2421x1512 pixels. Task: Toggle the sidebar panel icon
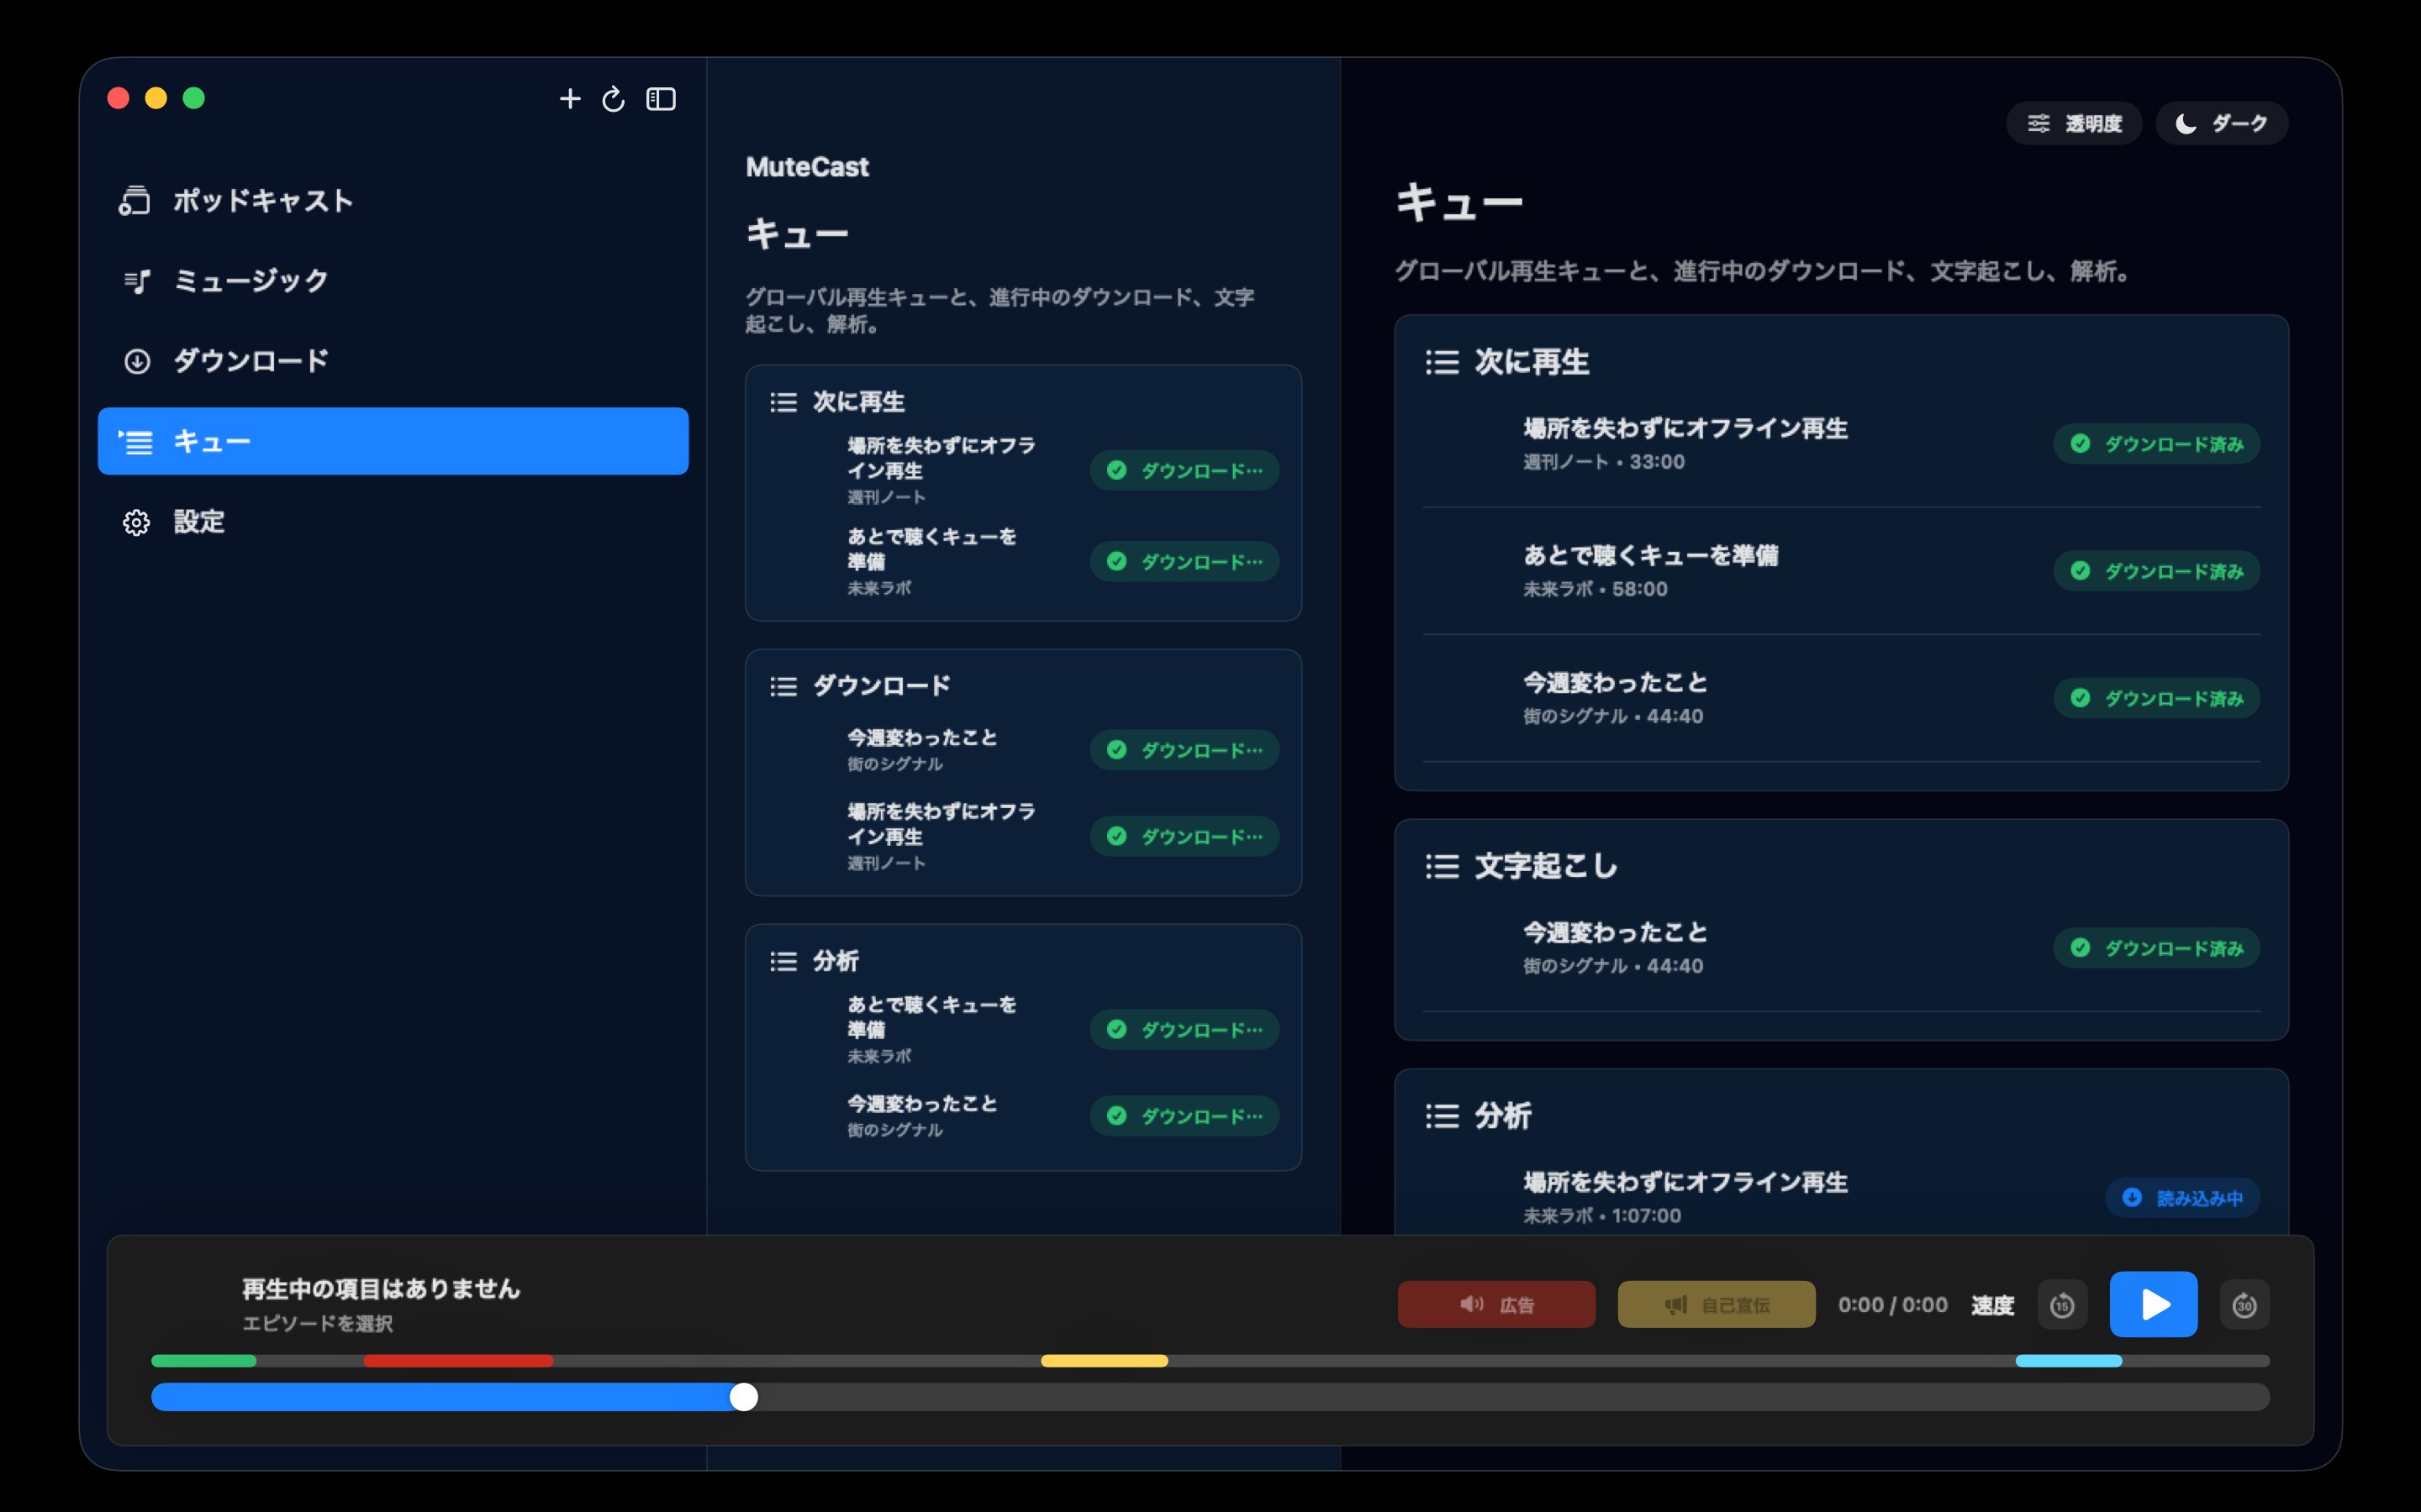[662, 99]
